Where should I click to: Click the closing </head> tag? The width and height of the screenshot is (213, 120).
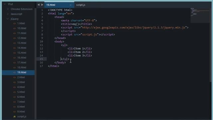coord(60,38)
